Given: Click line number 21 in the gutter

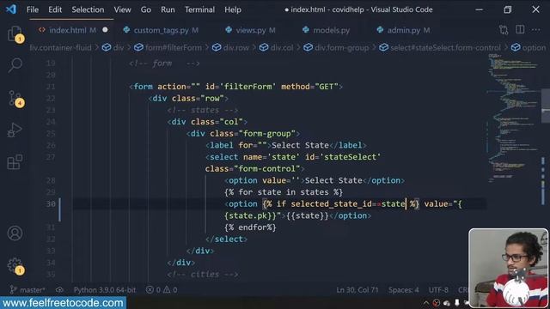Looking at the screenshot, I should 51,87.
